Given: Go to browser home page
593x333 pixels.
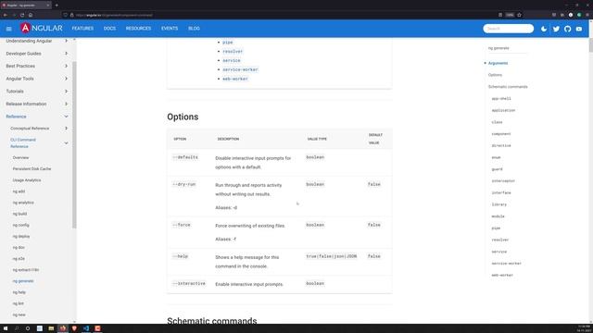Looking at the screenshot, I should (31, 15).
